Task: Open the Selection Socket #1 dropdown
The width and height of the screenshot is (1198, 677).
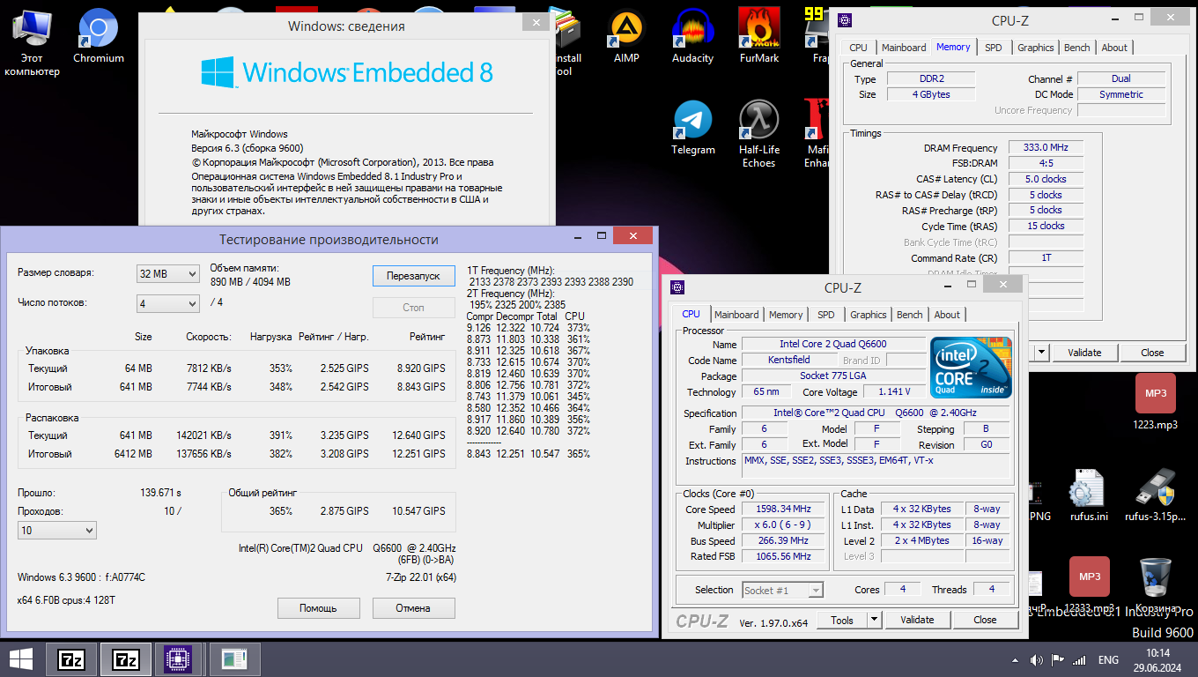Action: point(783,590)
